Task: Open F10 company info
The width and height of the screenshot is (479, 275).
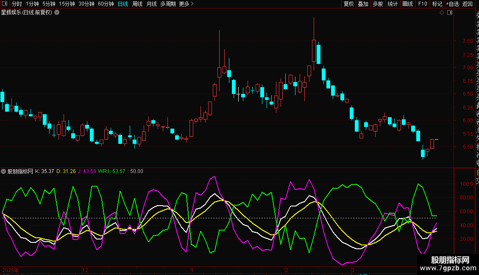Action: [423, 4]
